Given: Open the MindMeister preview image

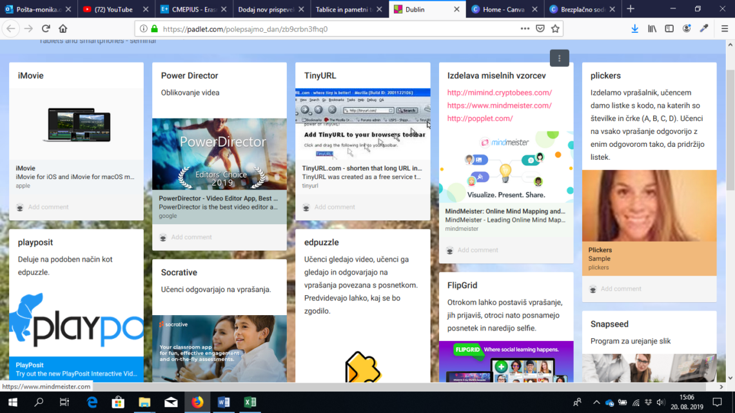Looking at the screenshot, I should [506, 167].
